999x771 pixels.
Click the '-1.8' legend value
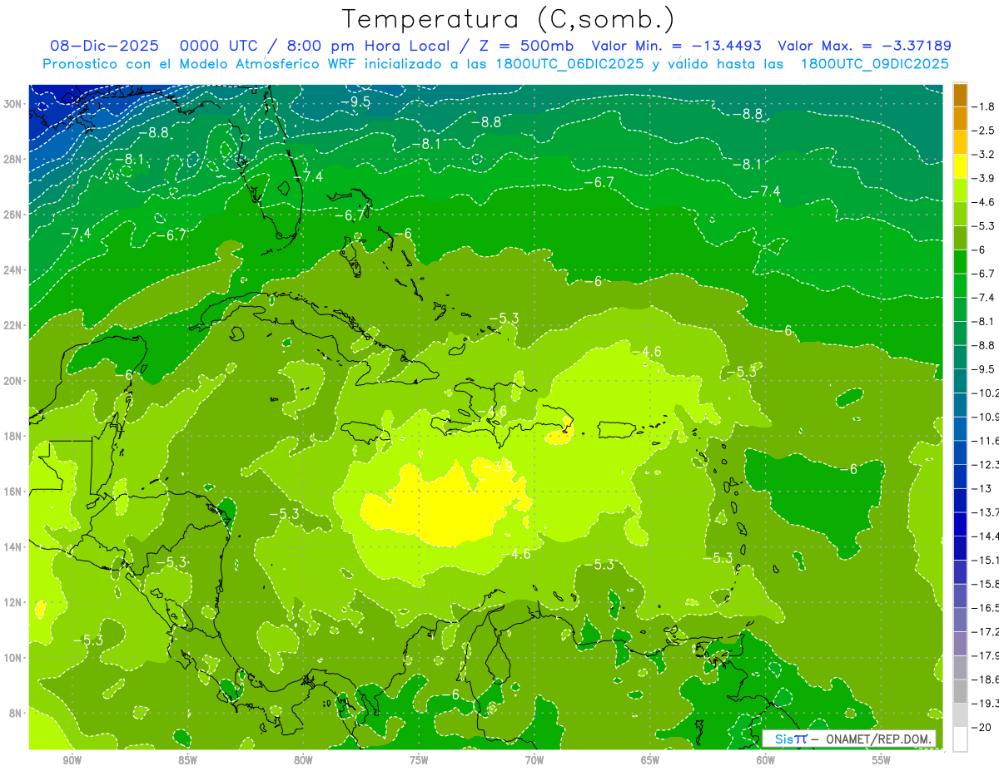click(983, 106)
